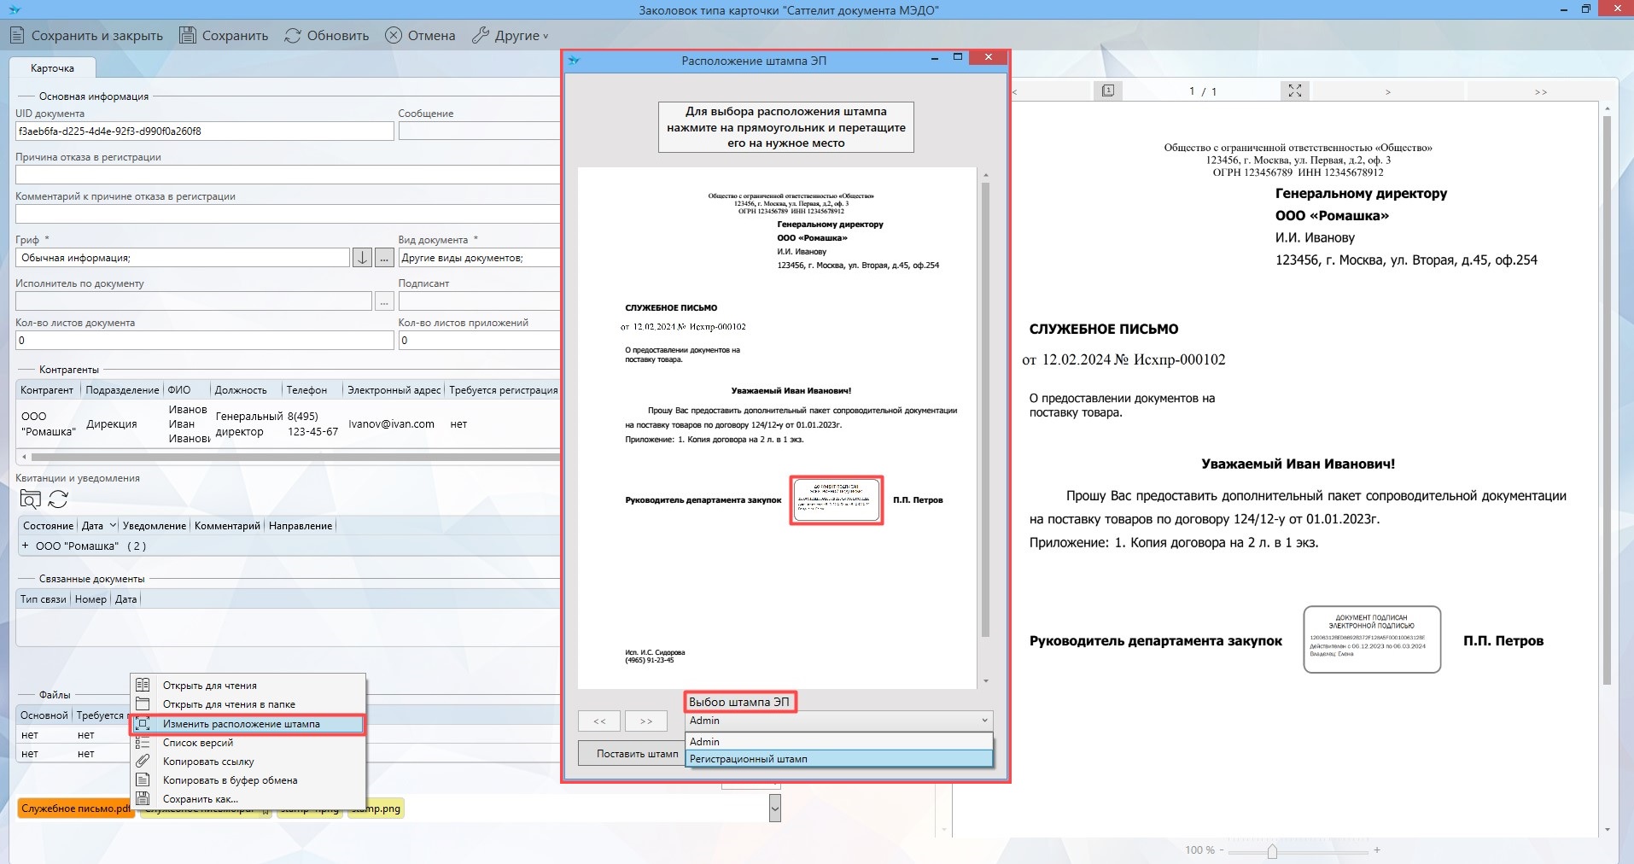The image size is (1634, 864).
Task: Click the single page view icon in preview
Action: (1107, 90)
